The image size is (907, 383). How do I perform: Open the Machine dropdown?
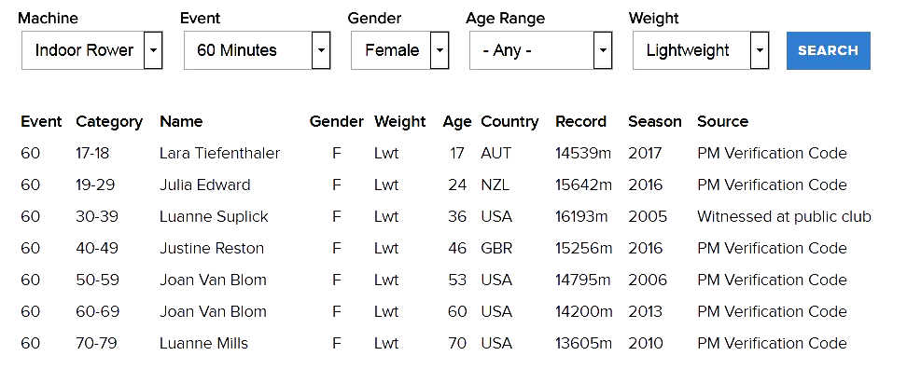click(91, 50)
